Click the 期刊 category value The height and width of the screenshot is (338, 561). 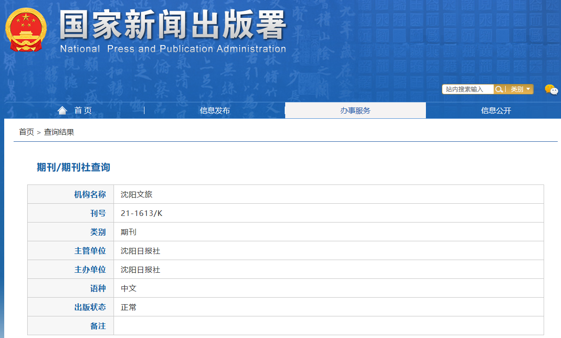click(129, 232)
